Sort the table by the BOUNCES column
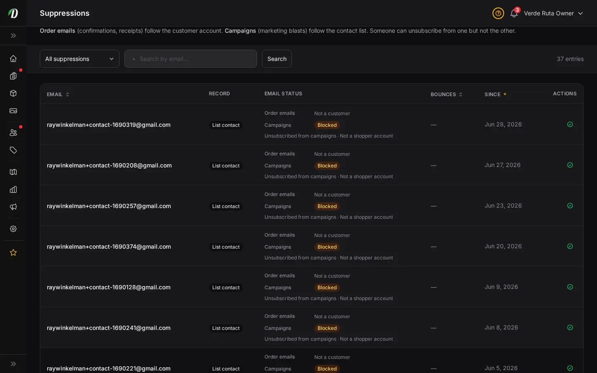597x373 pixels. click(x=447, y=94)
